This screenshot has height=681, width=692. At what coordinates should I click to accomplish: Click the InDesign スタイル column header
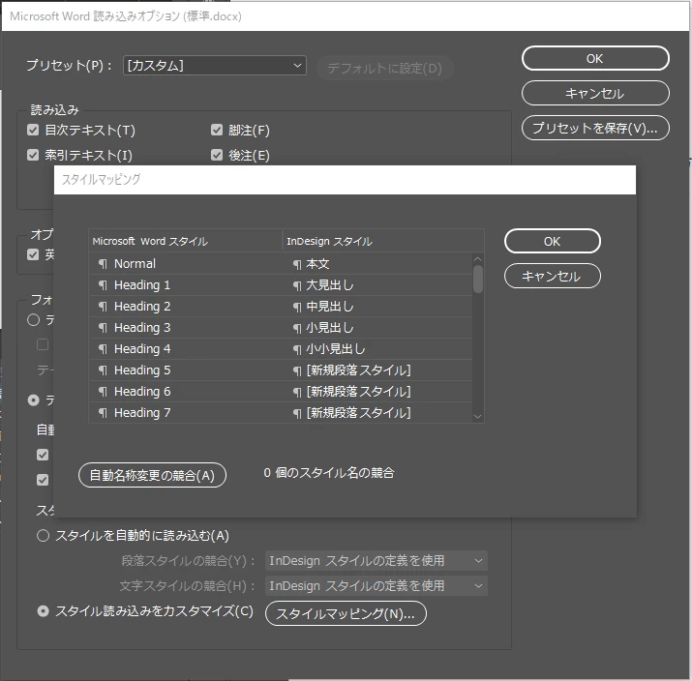click(x=382, y=241)
